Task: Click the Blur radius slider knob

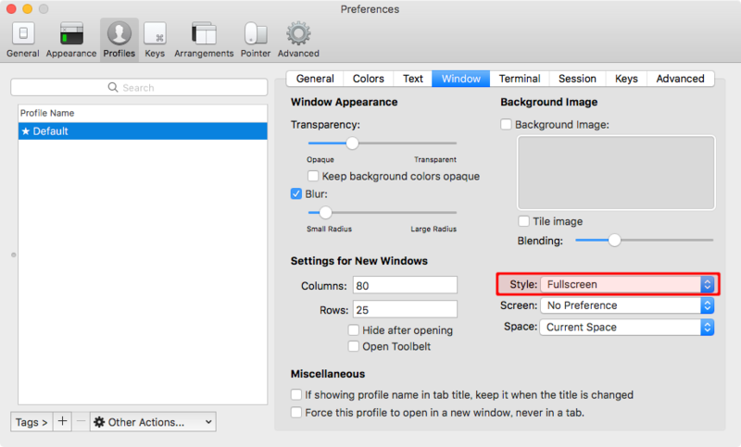Action: coord(325,213)
